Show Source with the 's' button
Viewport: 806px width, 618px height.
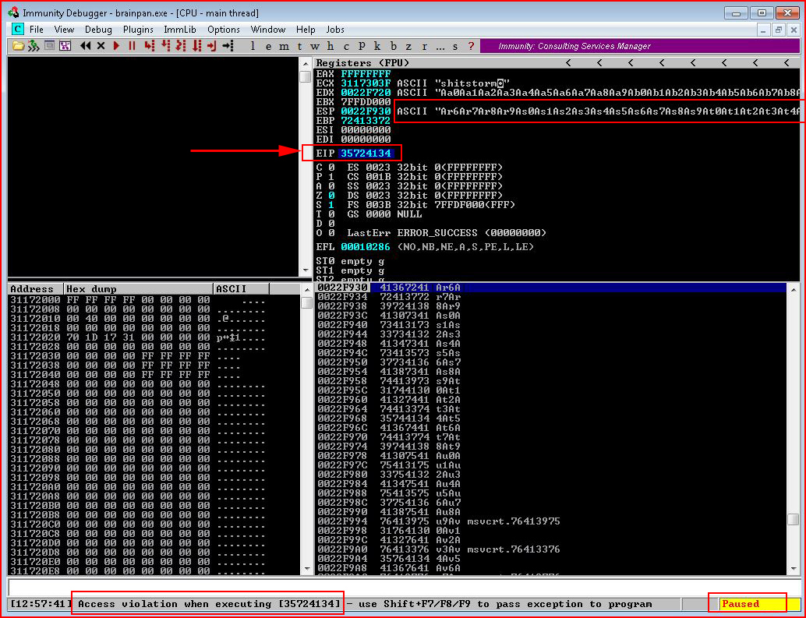[455, 46]
